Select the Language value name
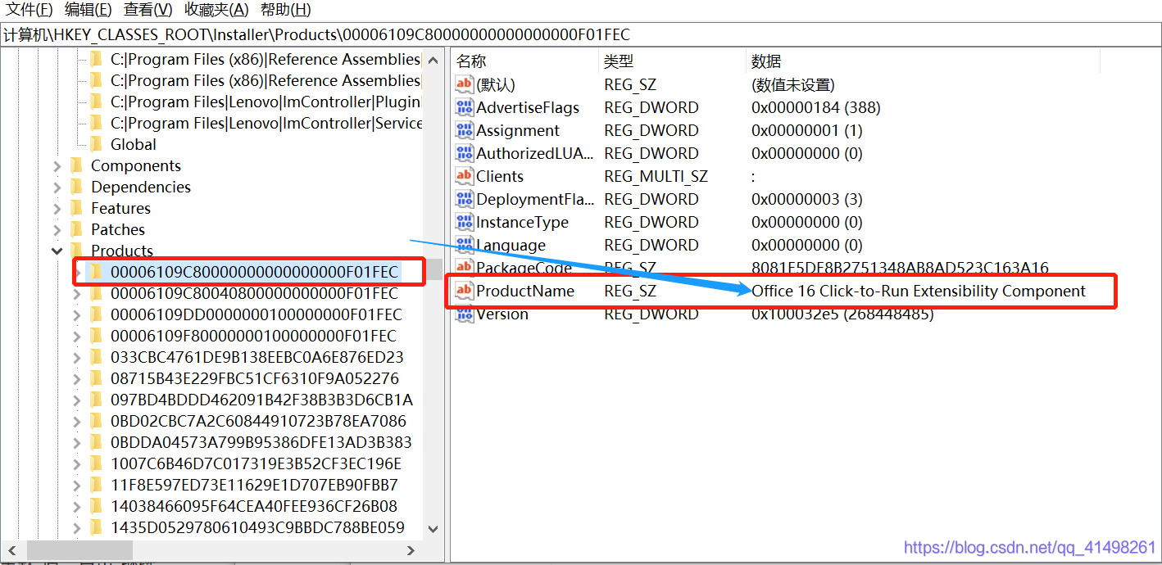Viewport: 1162px width, 565px height. 511,245
